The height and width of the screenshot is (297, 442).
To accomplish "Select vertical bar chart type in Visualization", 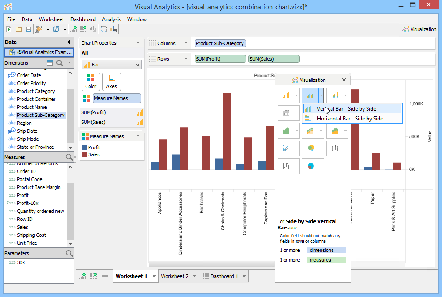I will point(286,96).
